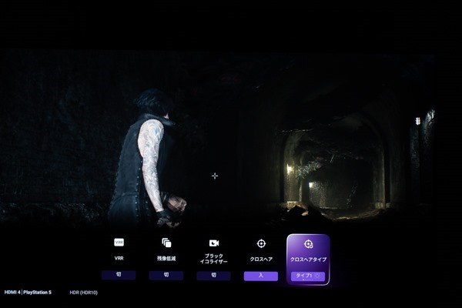Image resolution: width=462 pixels, height=308 pixels.
Task: Click the クロスヘア label
Action: pos(261,259)
